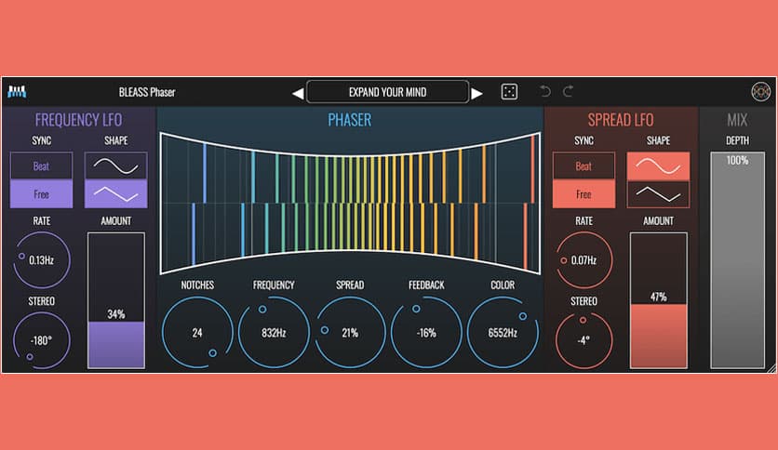The height and width of the screenshot is (450, 778).
Task: Adjust Spread LFO Amount slider at 47%
Action: click(x=659, y=300)
